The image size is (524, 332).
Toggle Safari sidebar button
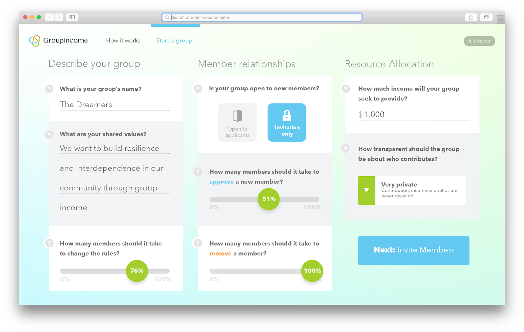click(72, 17)
